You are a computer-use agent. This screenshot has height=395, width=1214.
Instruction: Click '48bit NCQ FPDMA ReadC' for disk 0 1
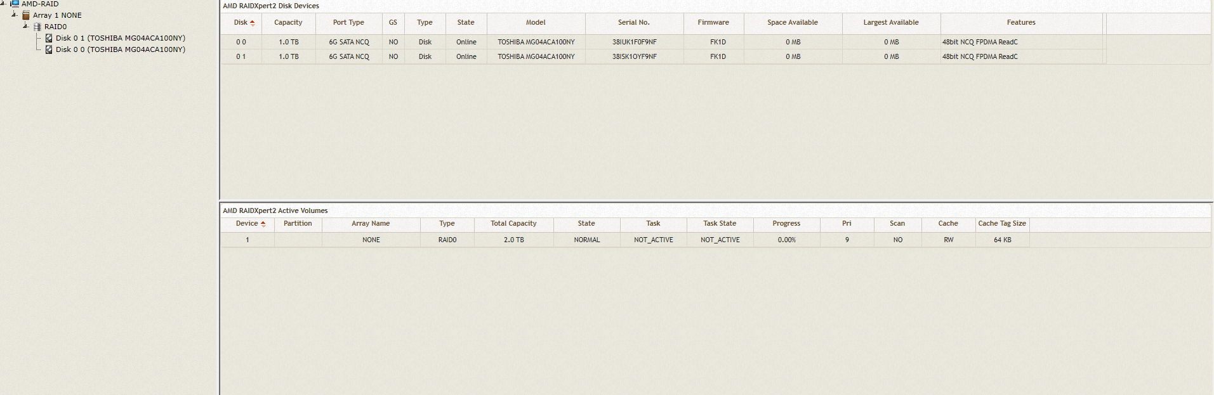(x=980, y=56)
